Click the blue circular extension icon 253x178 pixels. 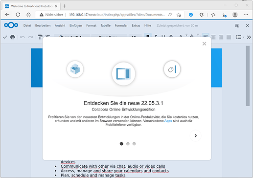point(191,15)
